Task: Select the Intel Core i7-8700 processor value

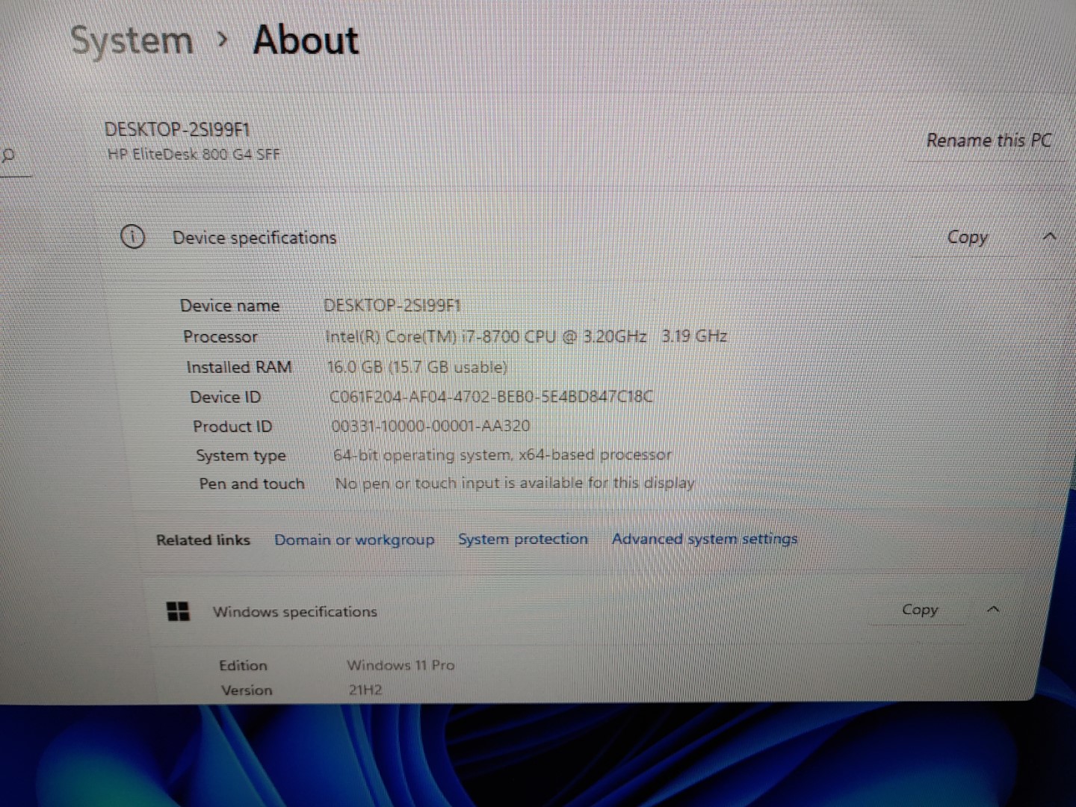Action: point(526,336)
